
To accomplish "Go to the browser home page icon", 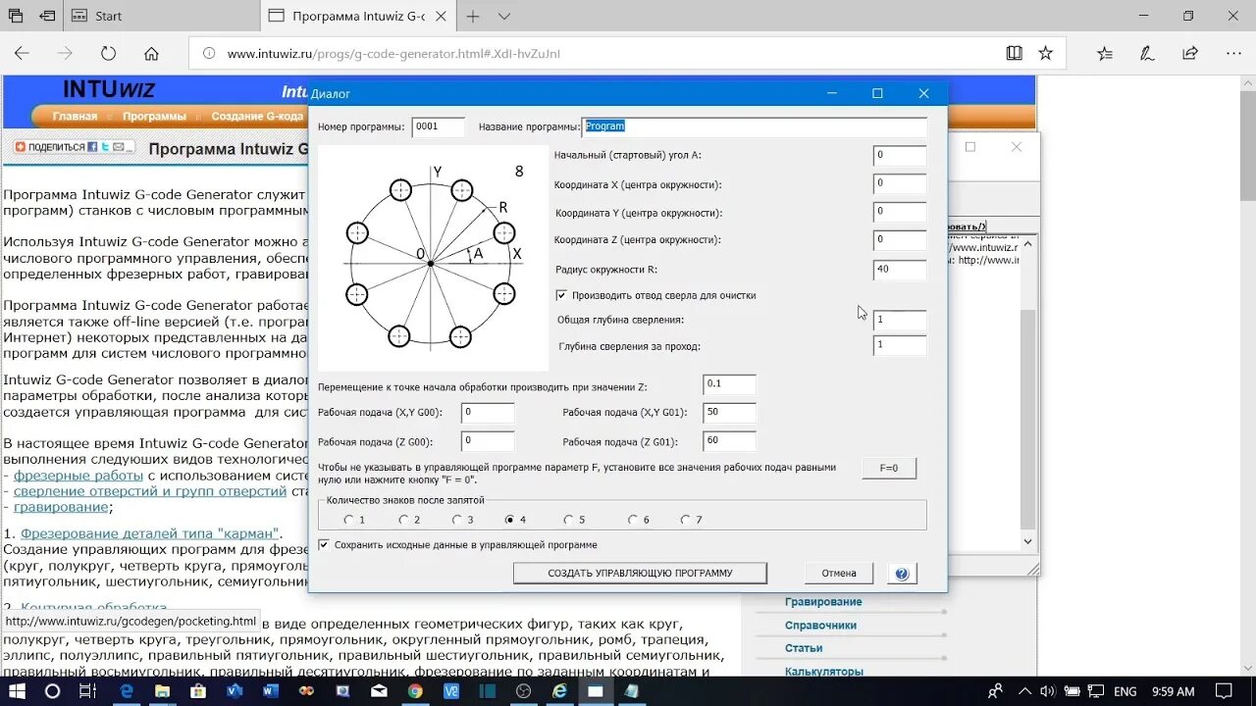I will point(151,53).
